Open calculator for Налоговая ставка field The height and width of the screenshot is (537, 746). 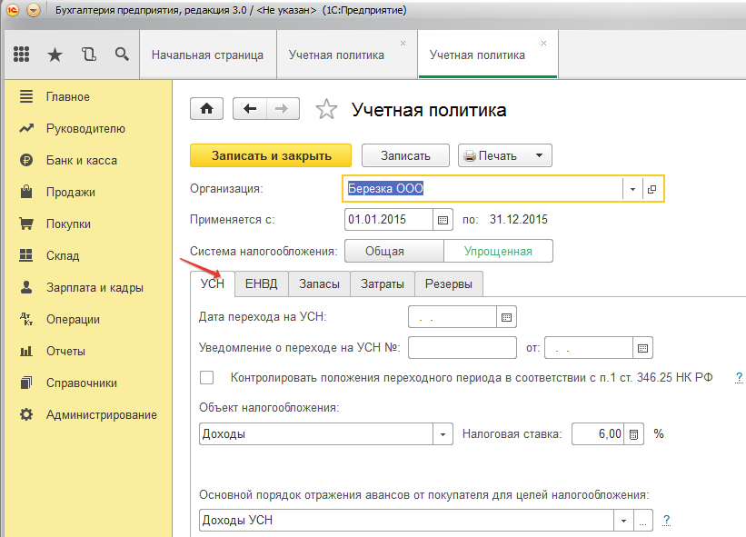coord(635,434)
